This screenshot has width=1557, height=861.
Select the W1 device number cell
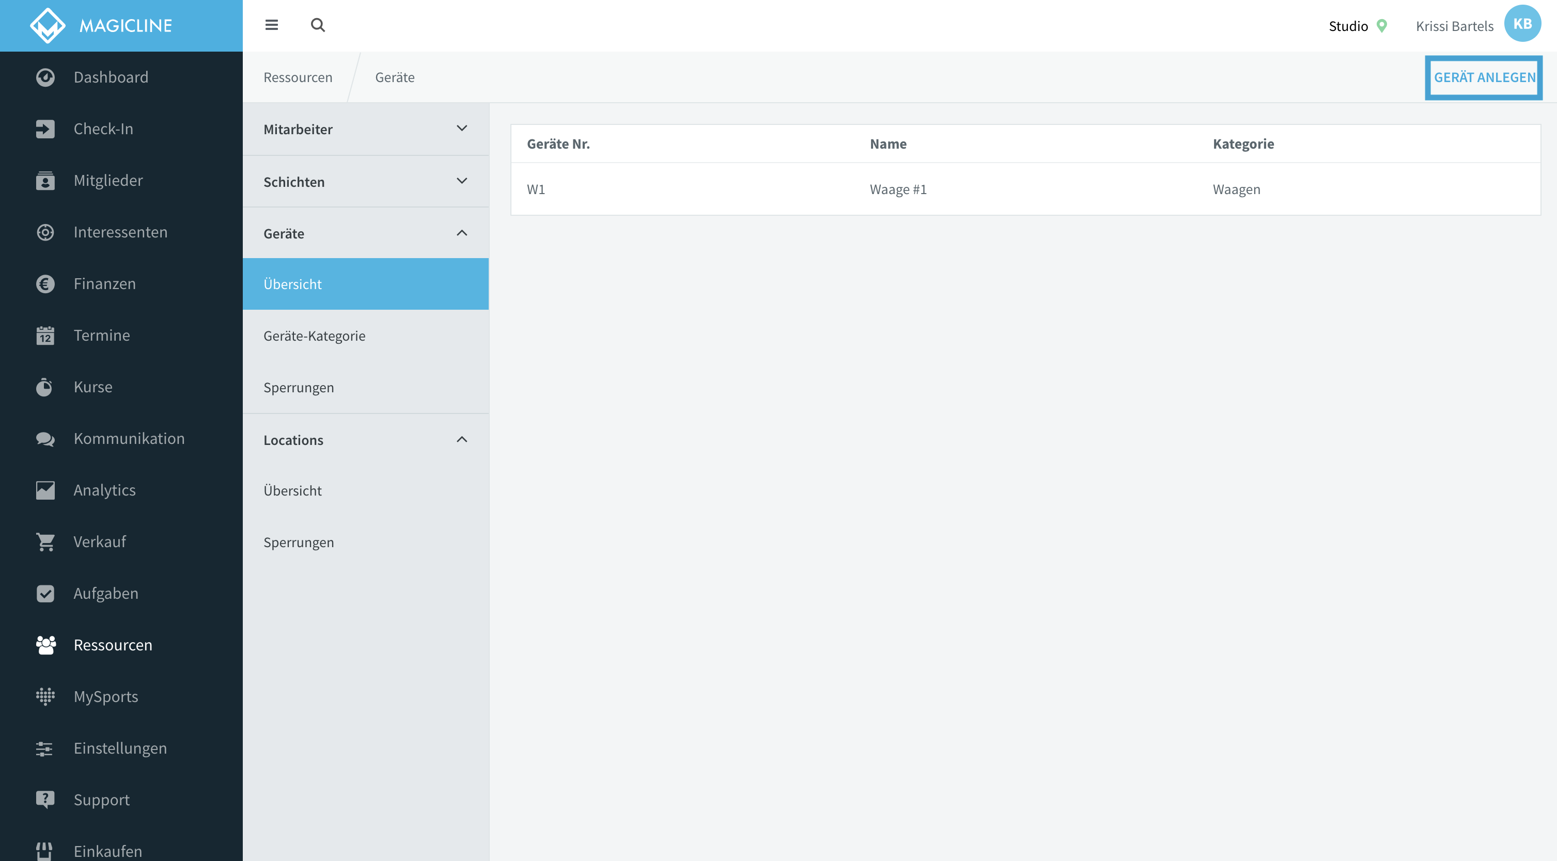[x=536, y=189]
